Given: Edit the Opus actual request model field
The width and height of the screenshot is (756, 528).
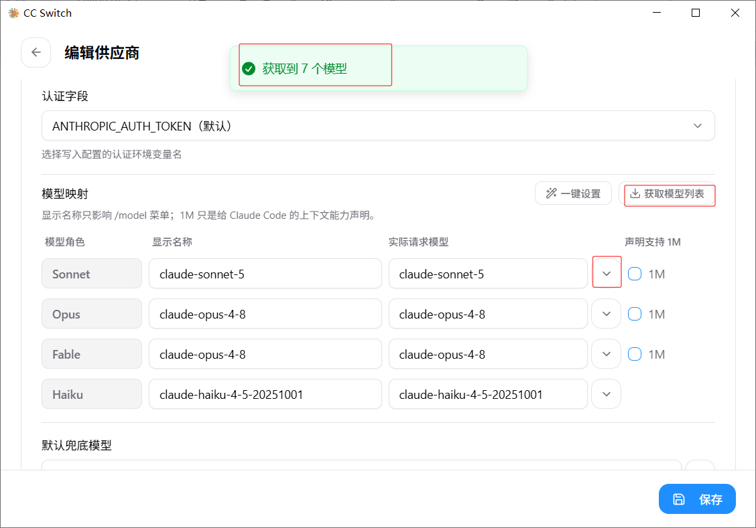Looking at the screenshot, I should (488, 314).
